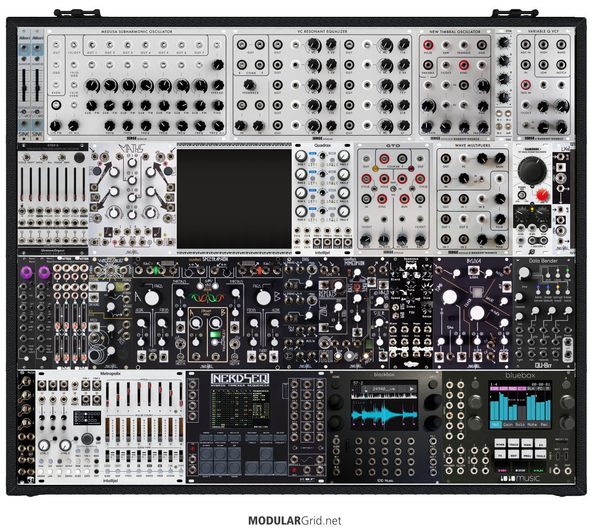Select the Gain tab on bluebox screen
This screenshot has width=590, height=530.
coord(508,424)
